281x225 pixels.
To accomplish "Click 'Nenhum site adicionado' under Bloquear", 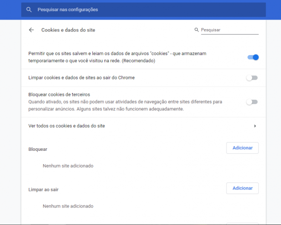I will tap(68, 166).
